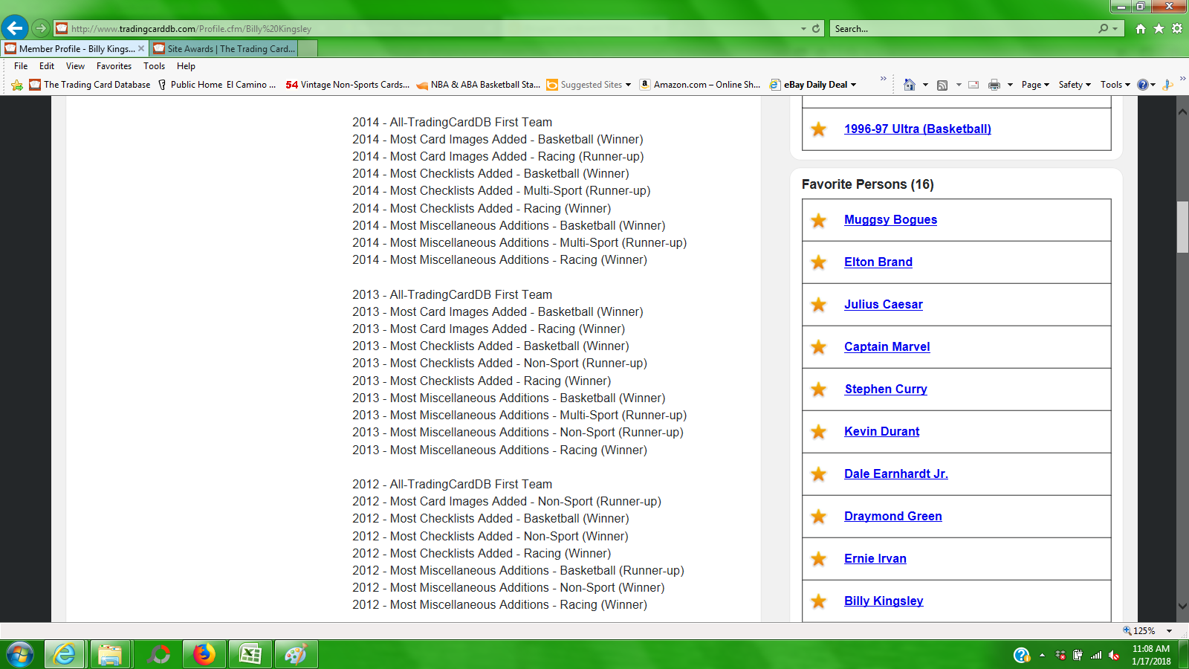The image size is (1189, 669).
Task: Click the star icon beside Muggsy Bogues
Action: click(x=819, y=220)
